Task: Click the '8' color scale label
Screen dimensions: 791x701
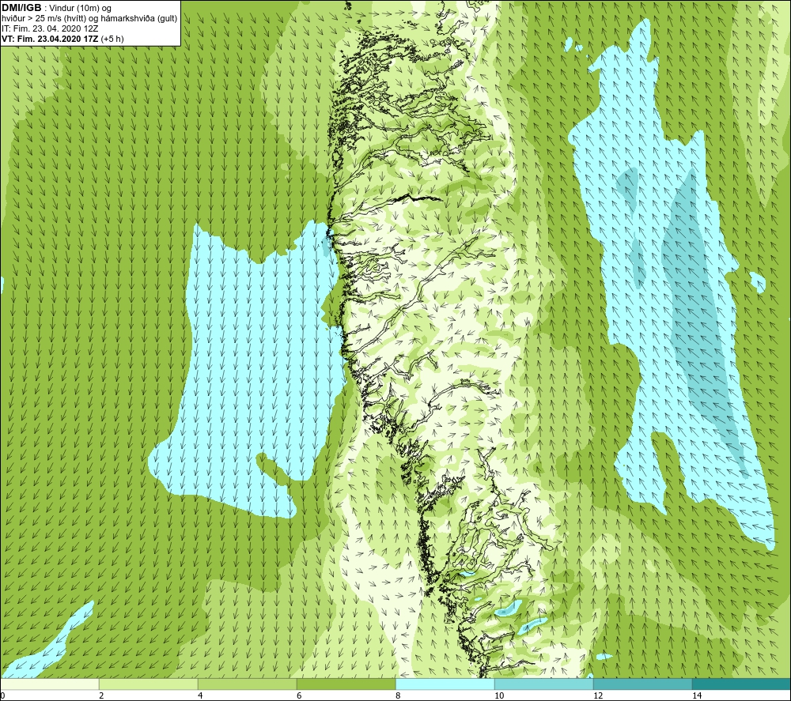Action: (x=398, y=695)
